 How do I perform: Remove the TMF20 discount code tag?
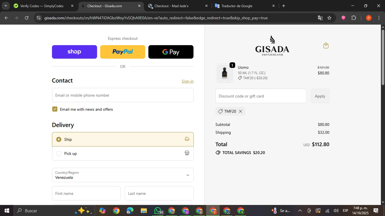pos(240,111)
